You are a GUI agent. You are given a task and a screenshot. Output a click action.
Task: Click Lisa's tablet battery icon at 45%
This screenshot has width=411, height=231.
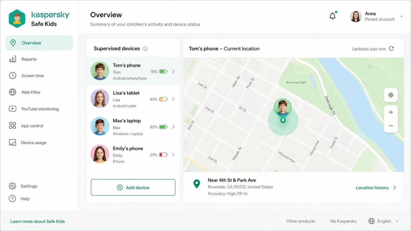163,99
